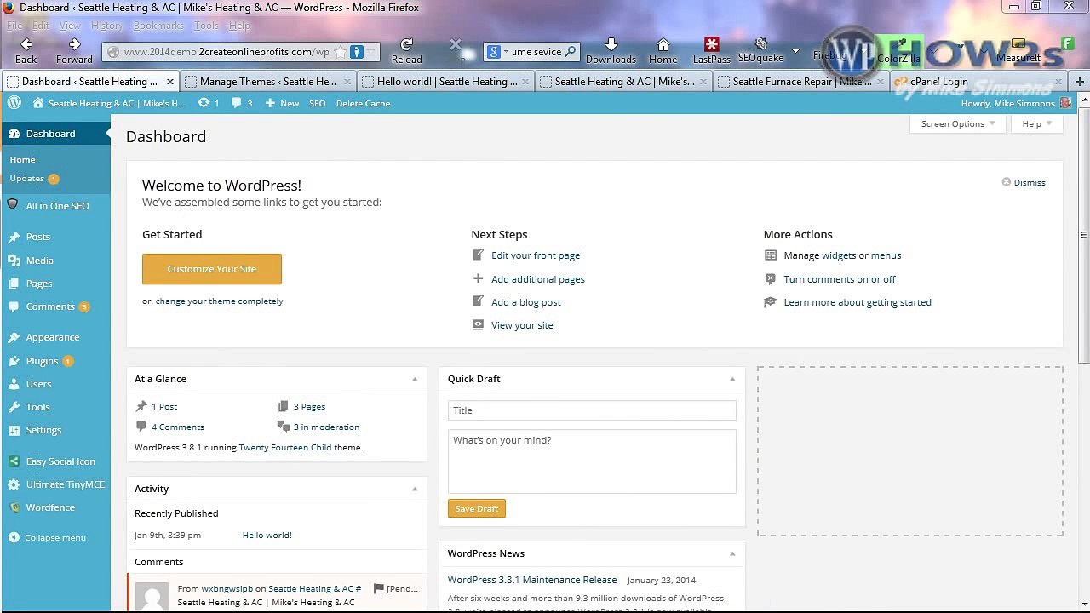Image resolution: width=1090 pixels, height=613 pixels.
Task: Dismiss the Welcome to WordPress panel
Action: [x=1024, y=182]
